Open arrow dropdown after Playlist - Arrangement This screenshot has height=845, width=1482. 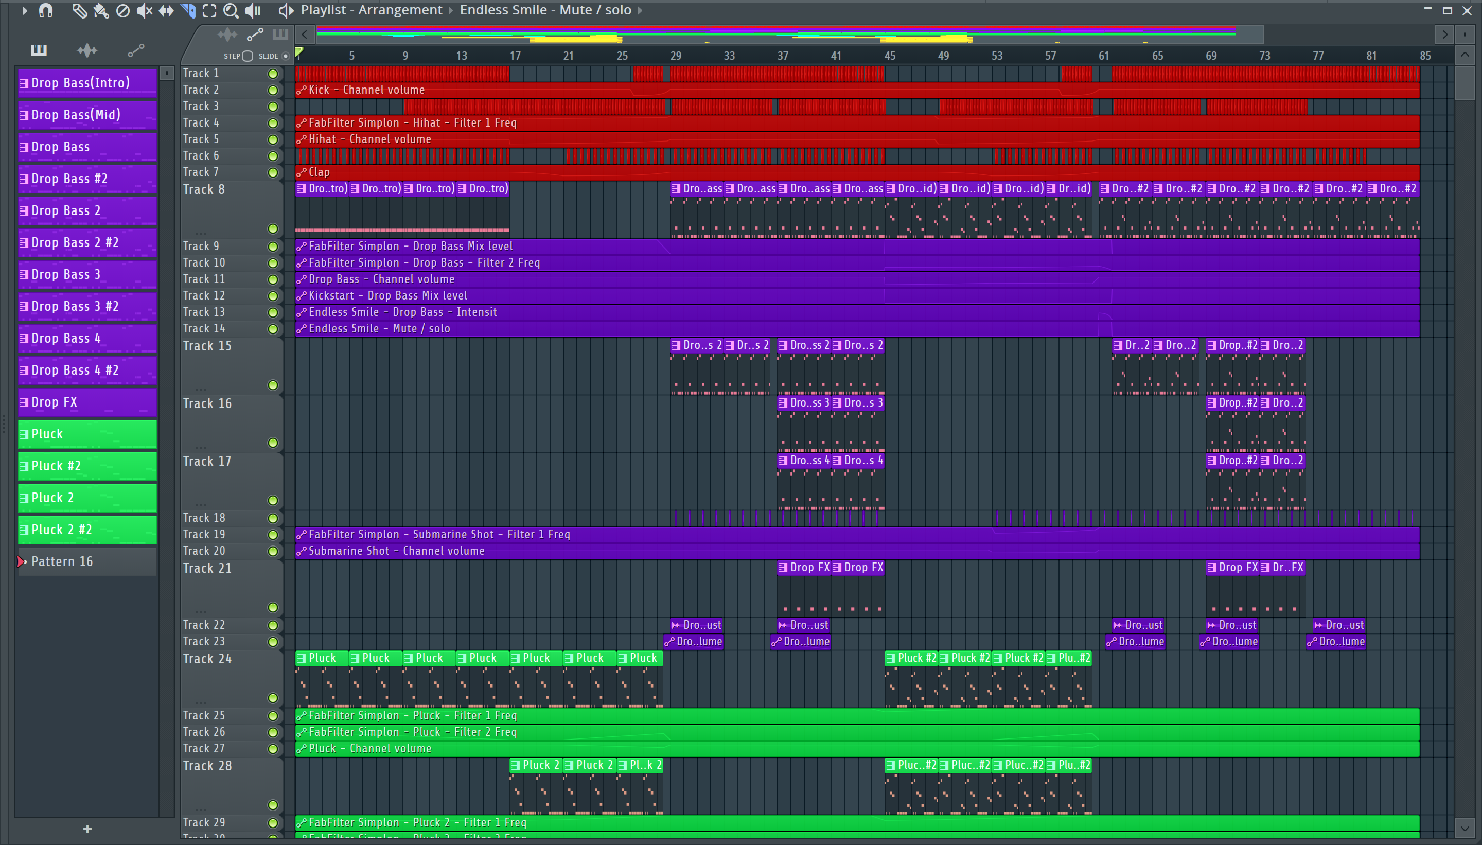point(450,10)
